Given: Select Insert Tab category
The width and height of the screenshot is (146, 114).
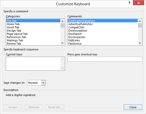Looking at the screenshot, I should click(33, 27).
